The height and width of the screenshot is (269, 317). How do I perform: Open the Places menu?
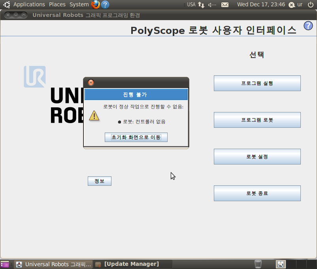coord(57,4)
